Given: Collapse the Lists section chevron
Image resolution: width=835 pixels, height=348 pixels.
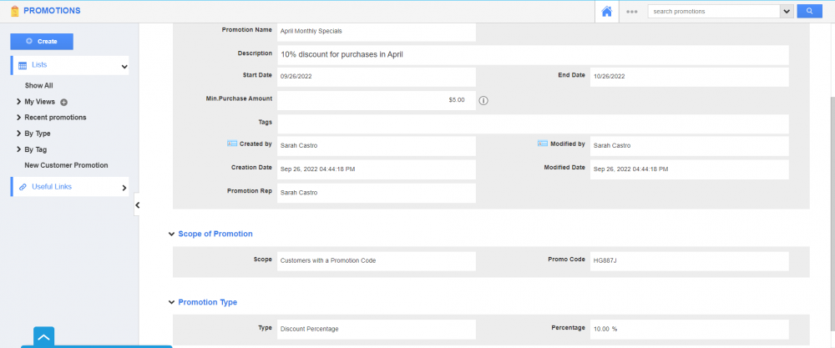Looking at the screenshot, I should [x=124, y=67].
